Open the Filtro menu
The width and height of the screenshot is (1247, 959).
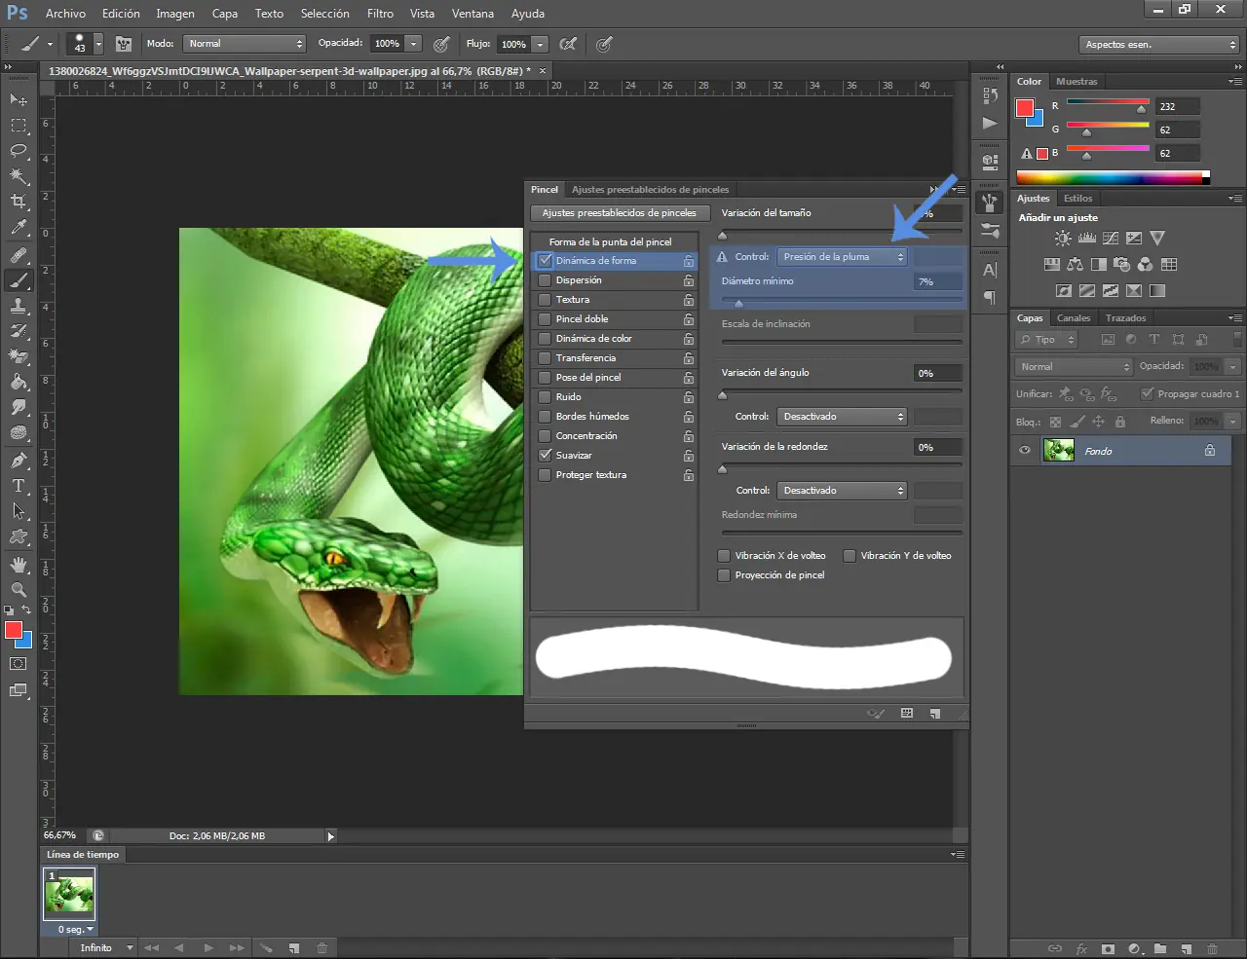pos(380,14)
